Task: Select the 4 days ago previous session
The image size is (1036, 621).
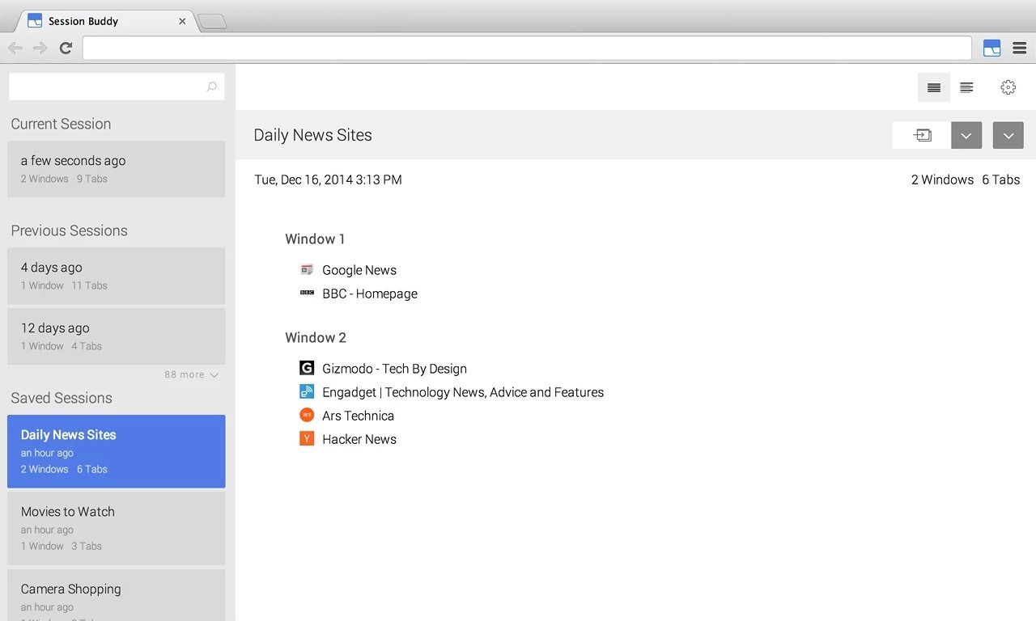Action: tap(117, 276)
